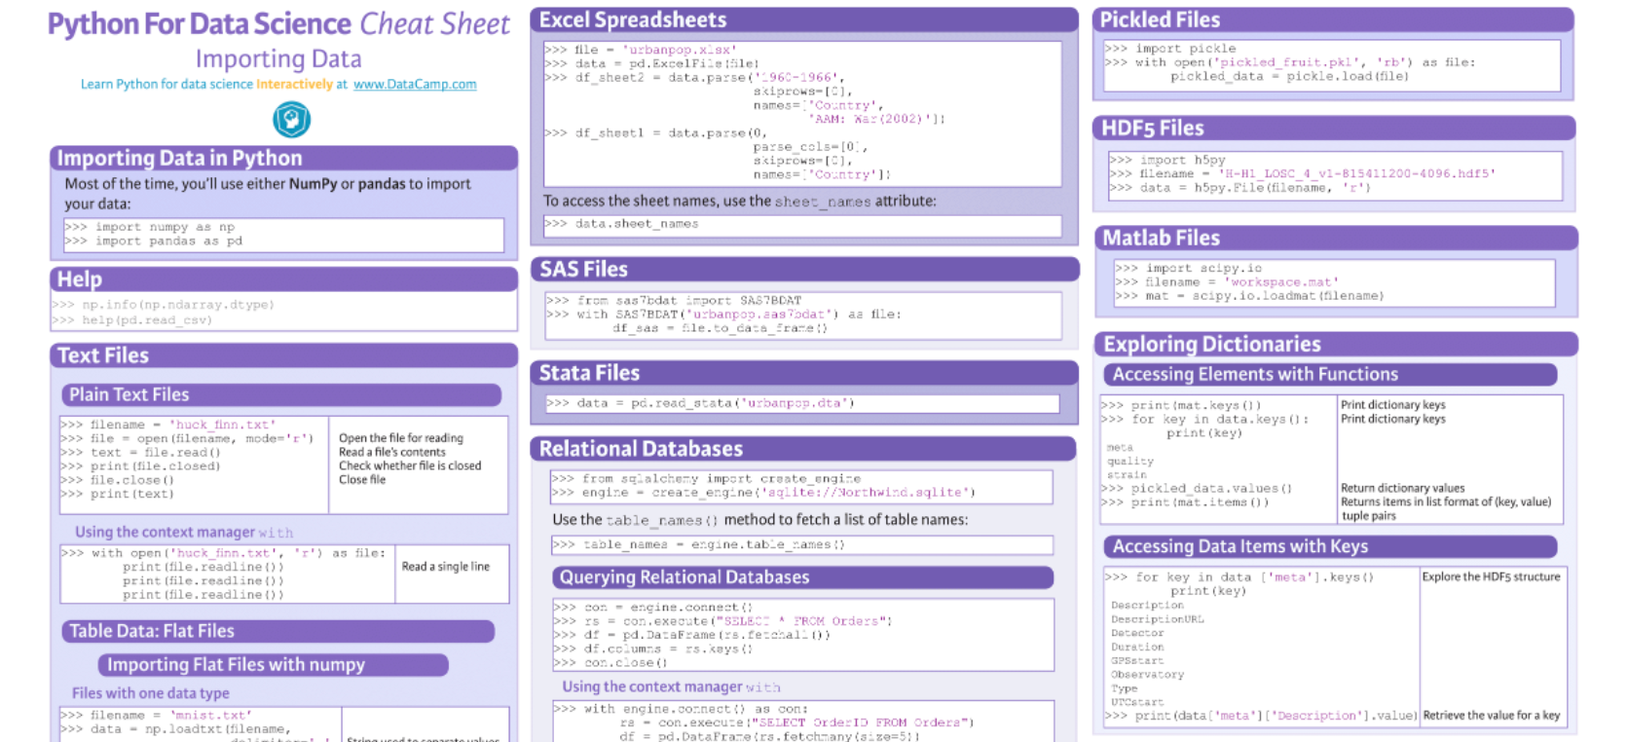Click 'Accessing Elements with Functions' subheader
The width and height of the screenshot is (1628, 742).
[1330, 375]
